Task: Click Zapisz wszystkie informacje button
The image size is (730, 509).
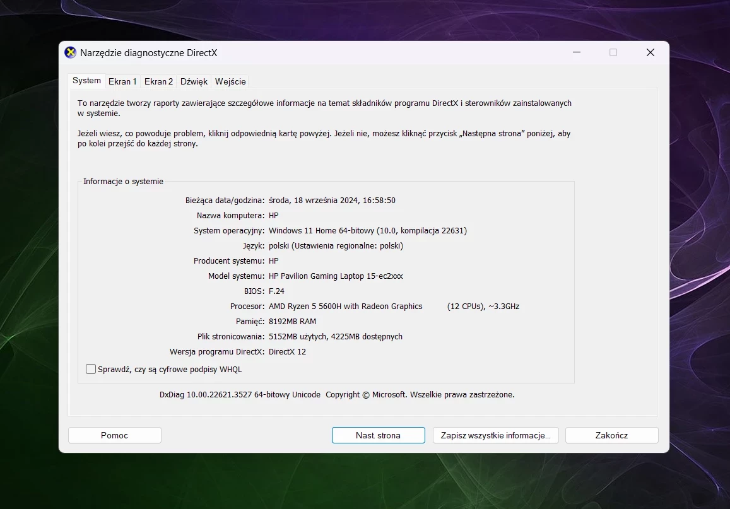Action: tap(495, 435)
